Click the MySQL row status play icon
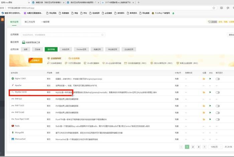 pyautogui.click(x=210, y=92)
